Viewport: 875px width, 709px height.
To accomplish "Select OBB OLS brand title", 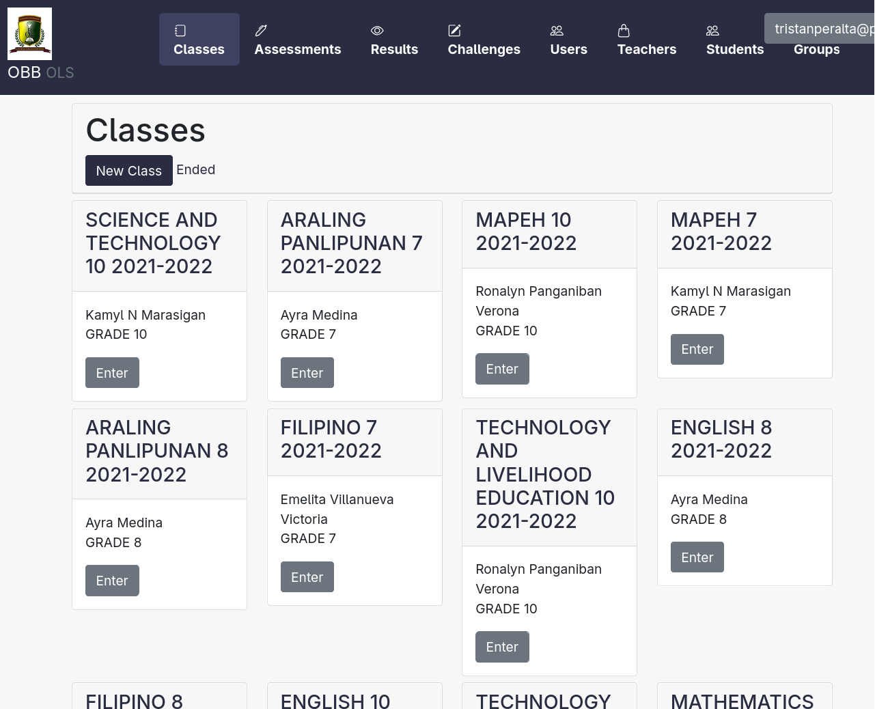I will [x=41, y=72].
